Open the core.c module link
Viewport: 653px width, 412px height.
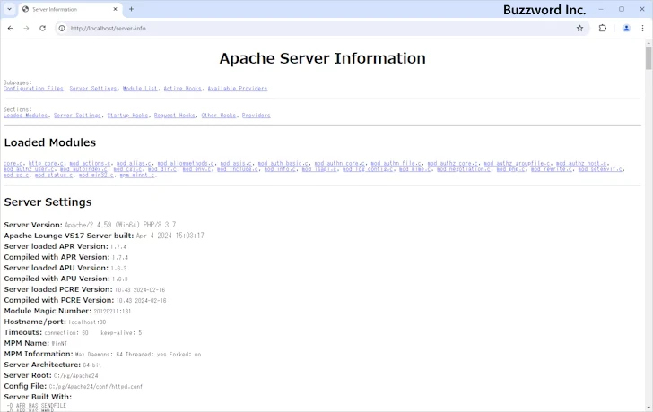point(13,164)
